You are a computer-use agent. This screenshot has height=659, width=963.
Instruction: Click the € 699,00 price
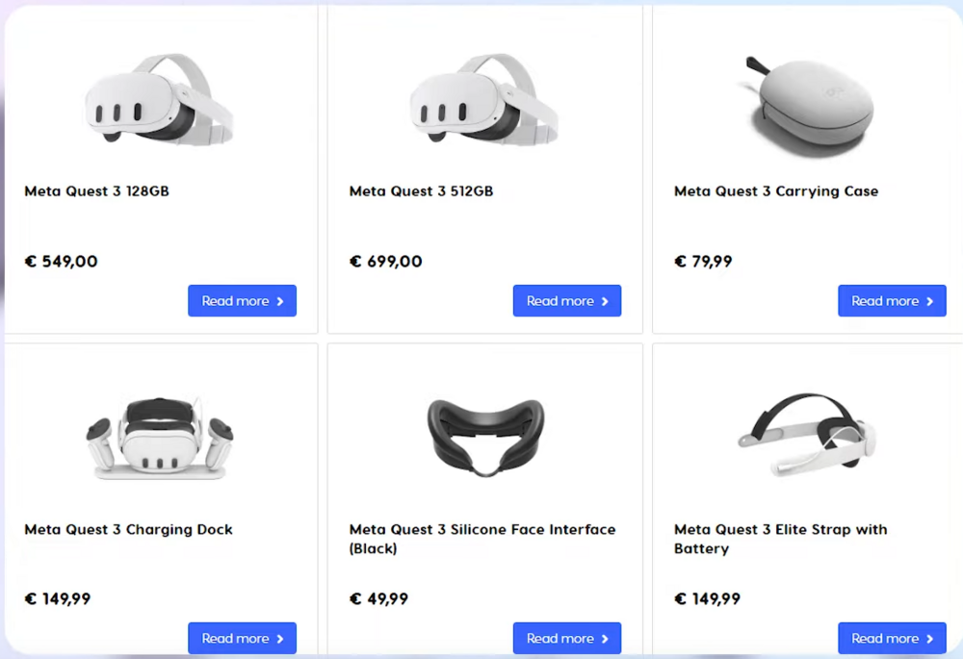click(x=385, y=262)
